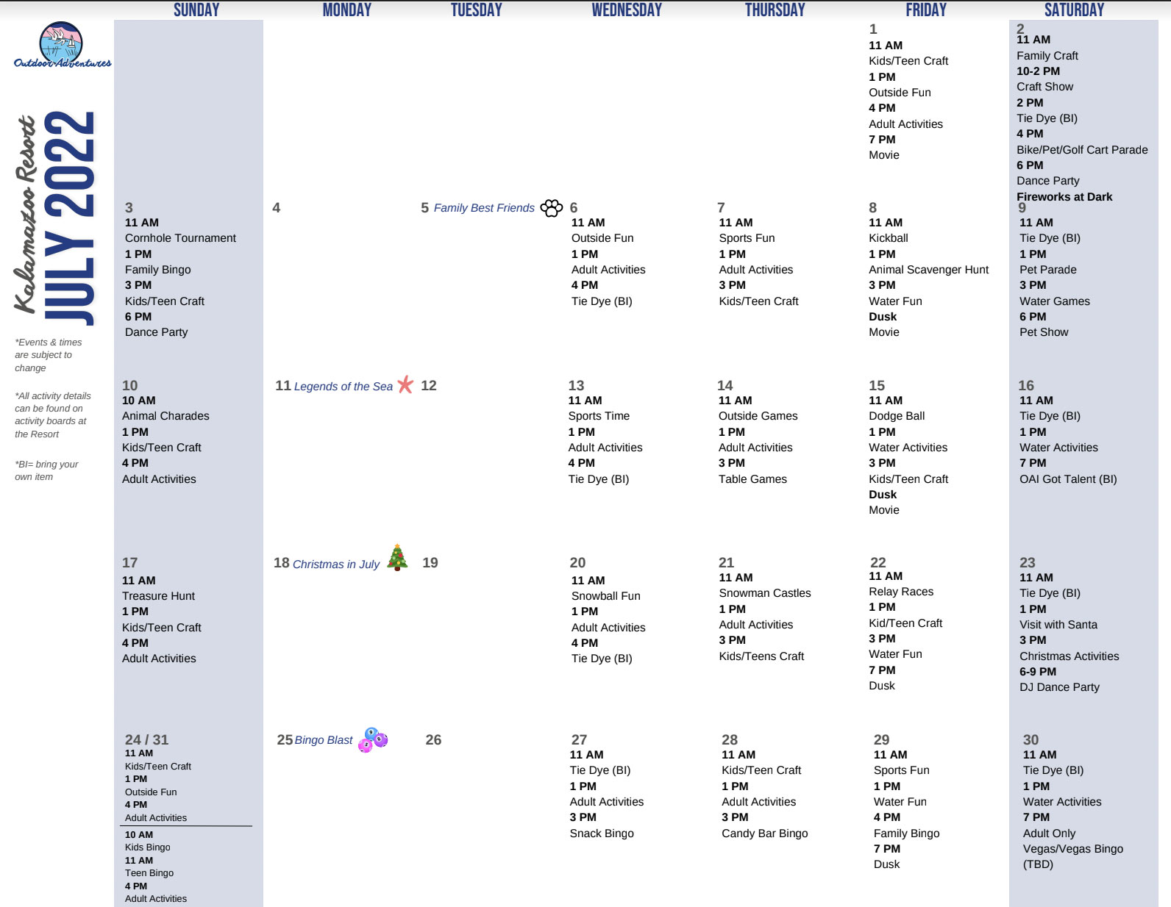Click the TUESDAY column header

pos(477,10)
